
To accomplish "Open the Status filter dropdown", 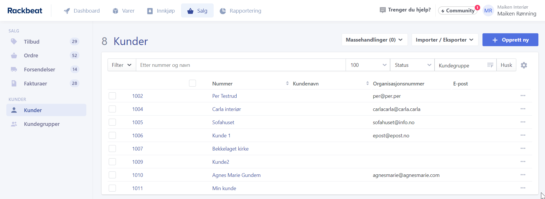I will [412, 65].
